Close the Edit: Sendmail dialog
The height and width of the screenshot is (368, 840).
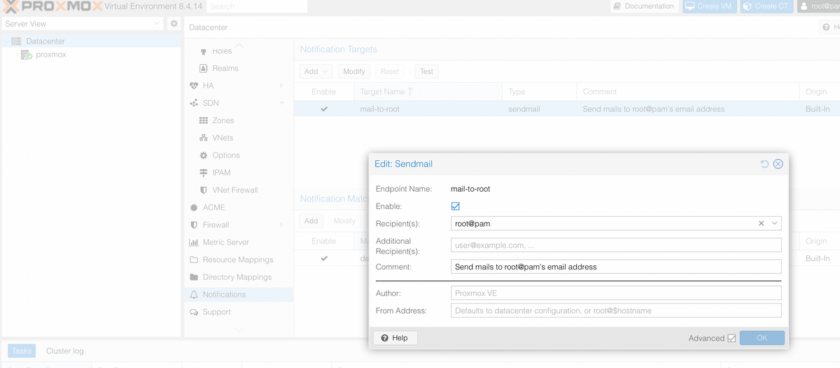778,164
